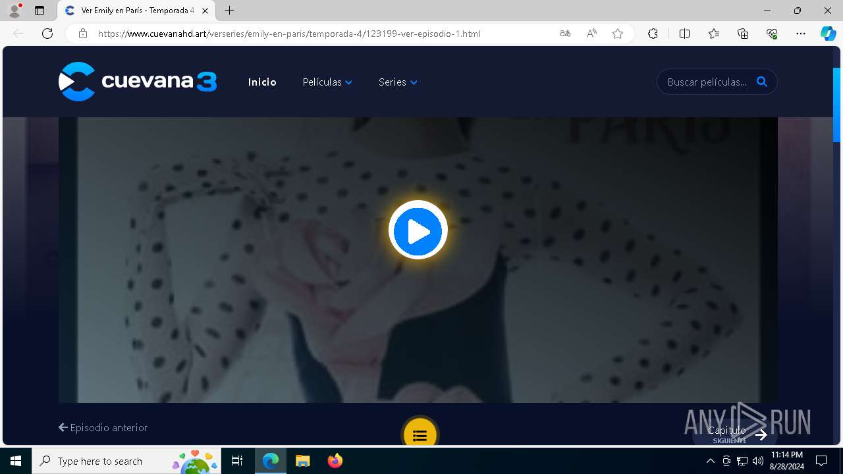
Task: Add this page to favorites star
Action: (618, 34)
